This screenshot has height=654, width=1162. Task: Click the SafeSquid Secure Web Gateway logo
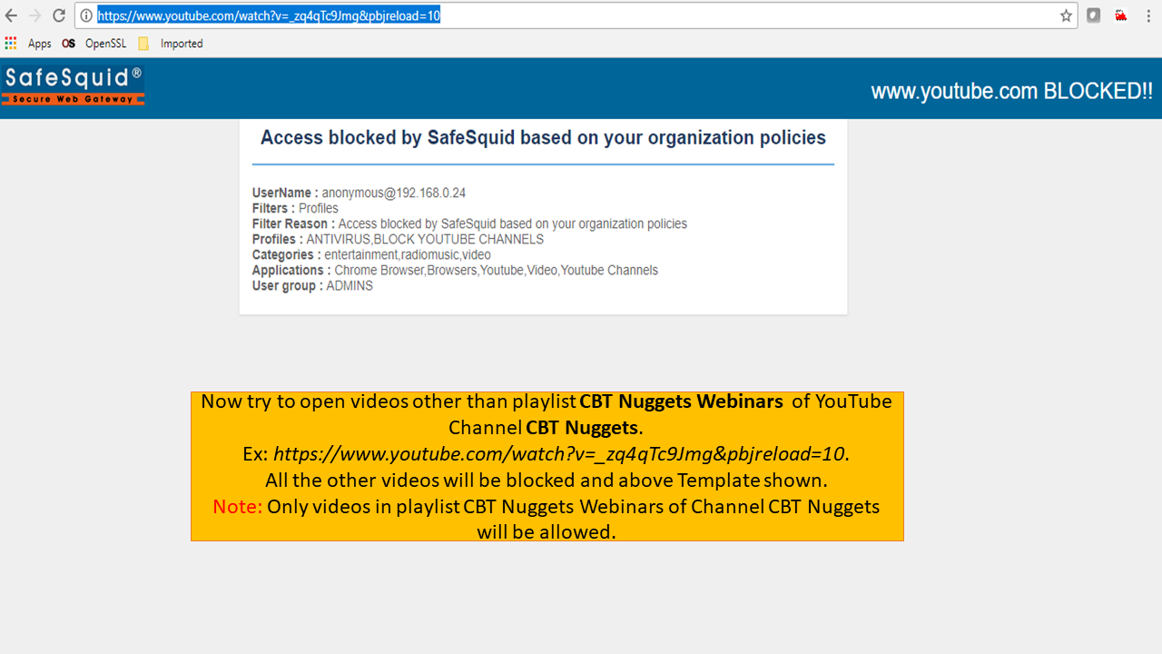coord(74,85)
